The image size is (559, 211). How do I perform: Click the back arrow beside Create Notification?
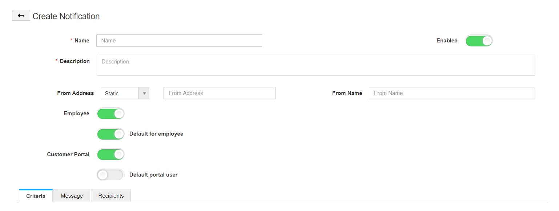21,16
